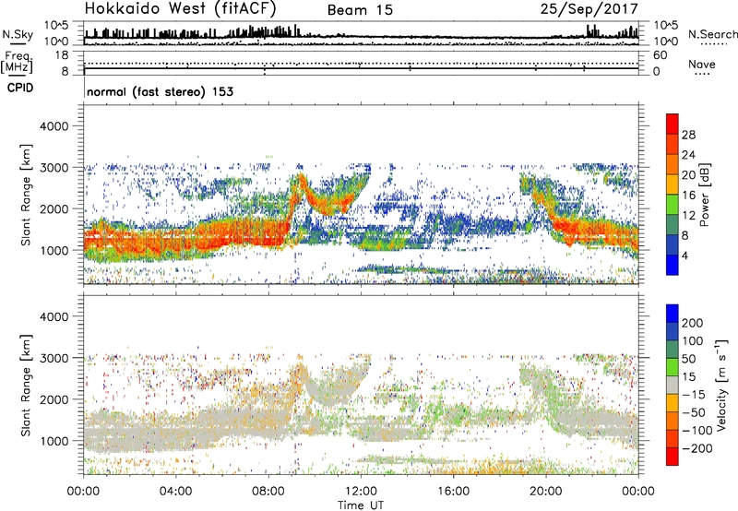The width and height of the screenshot is (738, 511).
Task: Click the '20:00' time tick label
Action: [546, 492]
